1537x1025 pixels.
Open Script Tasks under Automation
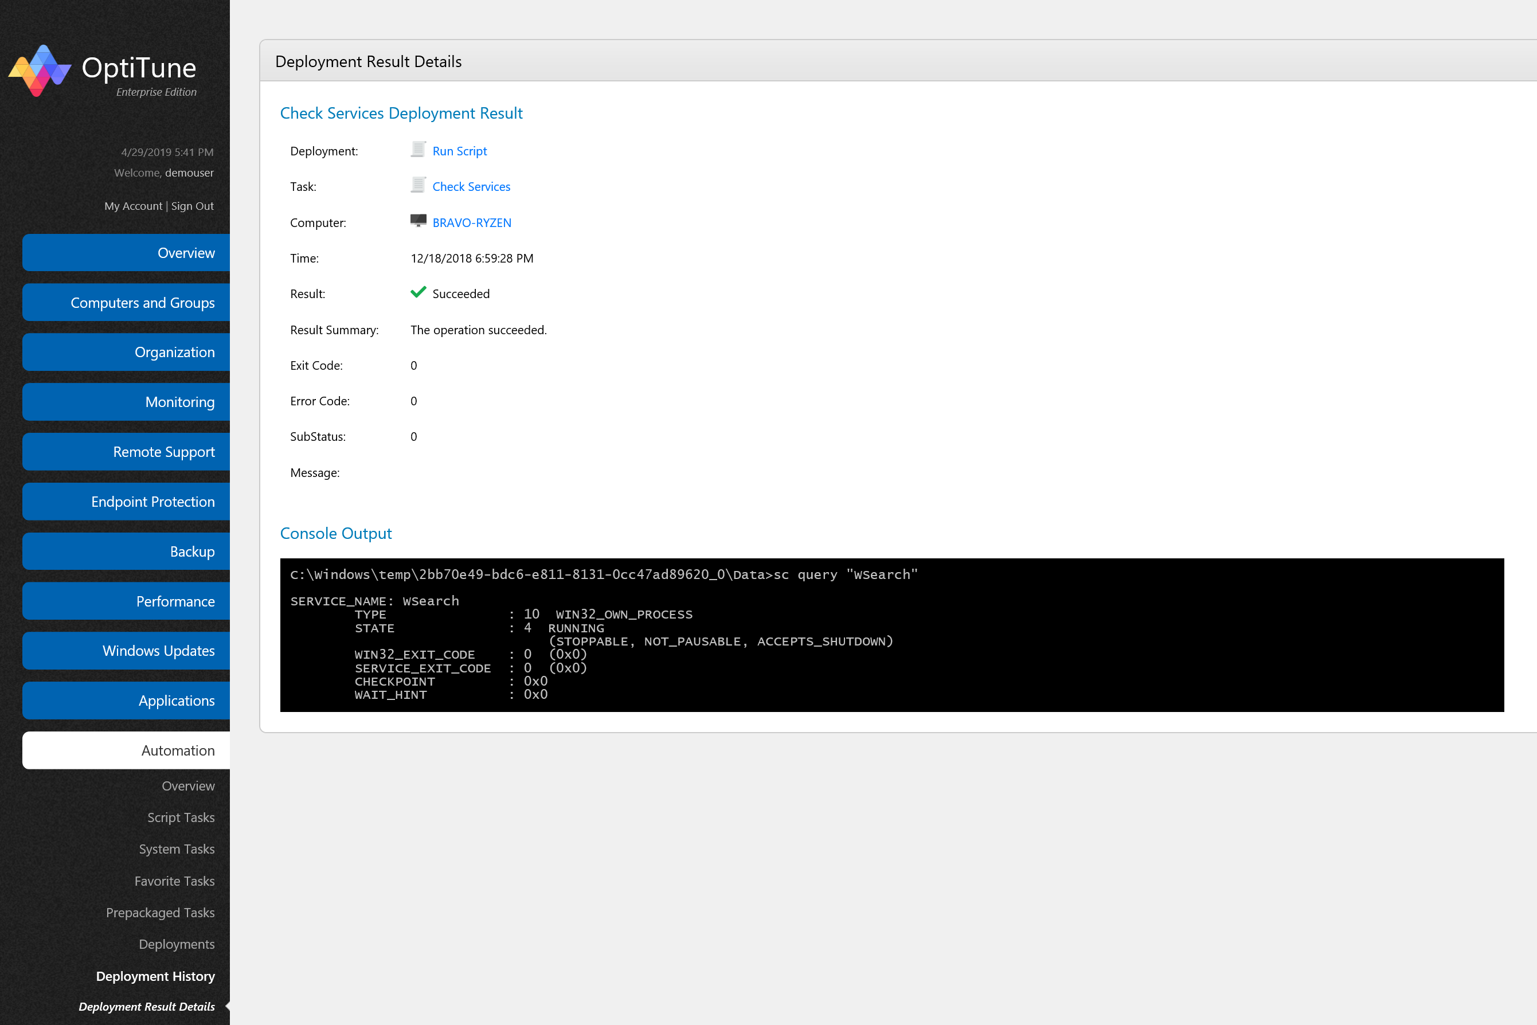click(x=181, y=817)
